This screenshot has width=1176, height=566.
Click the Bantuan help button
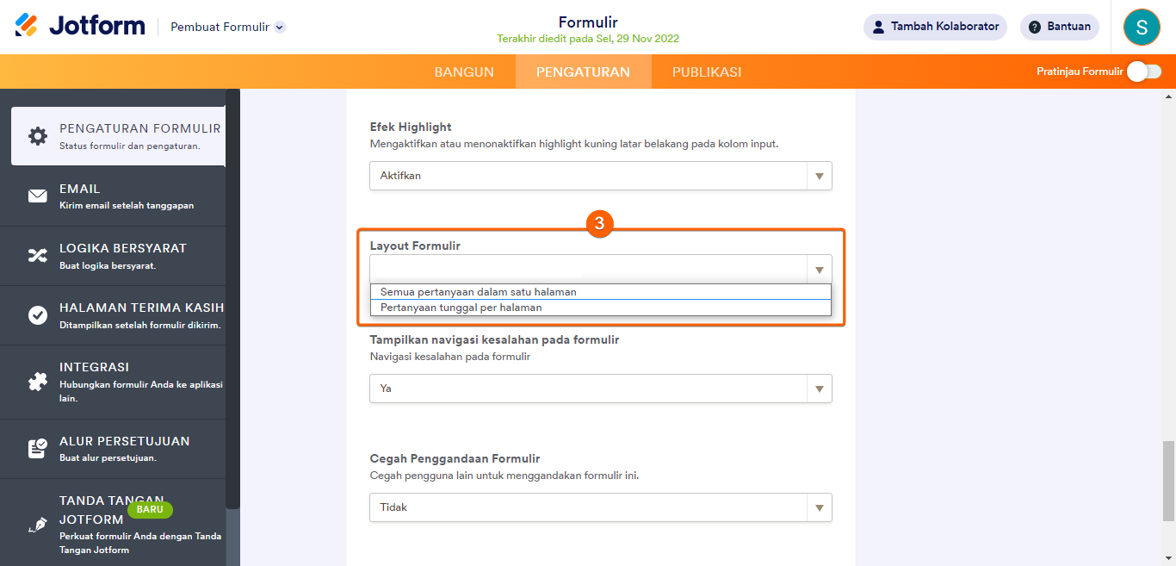tap(1059, 27)
